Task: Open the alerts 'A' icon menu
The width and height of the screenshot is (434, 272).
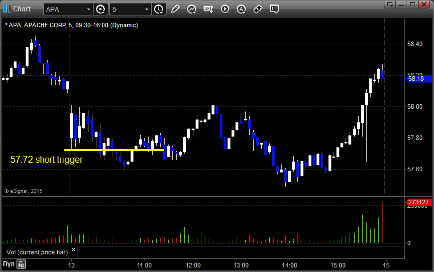Action: pyautogui.click(x=241, y=9)
